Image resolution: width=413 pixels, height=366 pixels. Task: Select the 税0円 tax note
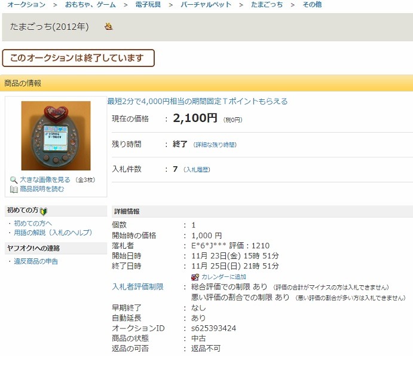tap(233, 120)
